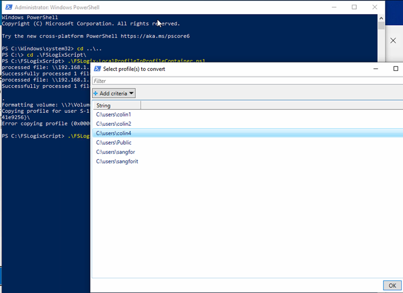Click the icon in the Select profile(s) dialog title
This screenshot has height=293, width=403.
tap(97, 69)
